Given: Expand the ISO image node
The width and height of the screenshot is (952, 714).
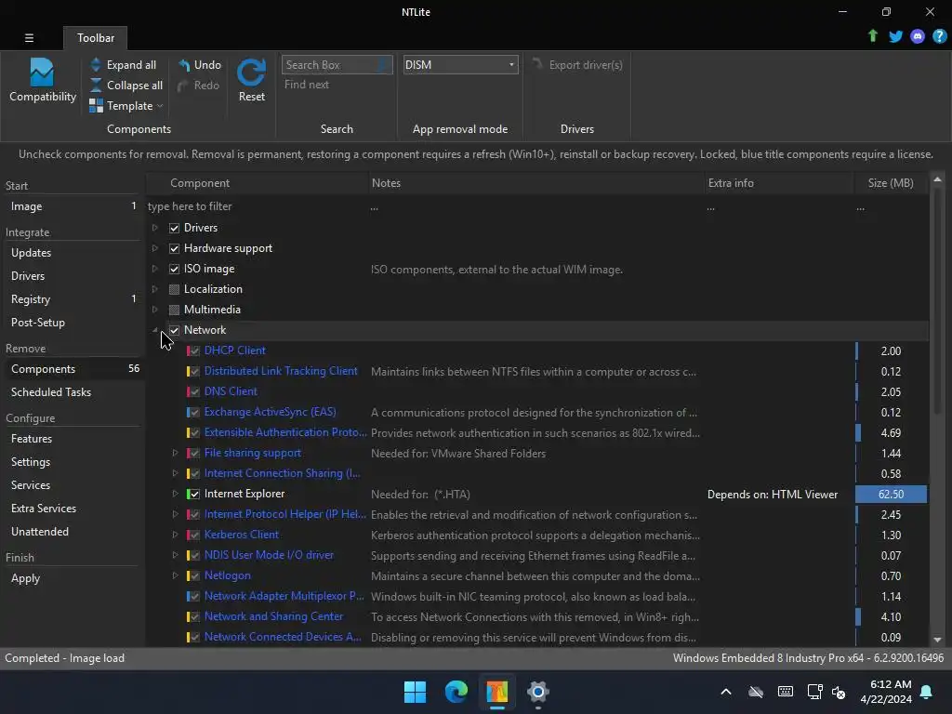Looking at the screenshot, I should [x=155, y=269].
